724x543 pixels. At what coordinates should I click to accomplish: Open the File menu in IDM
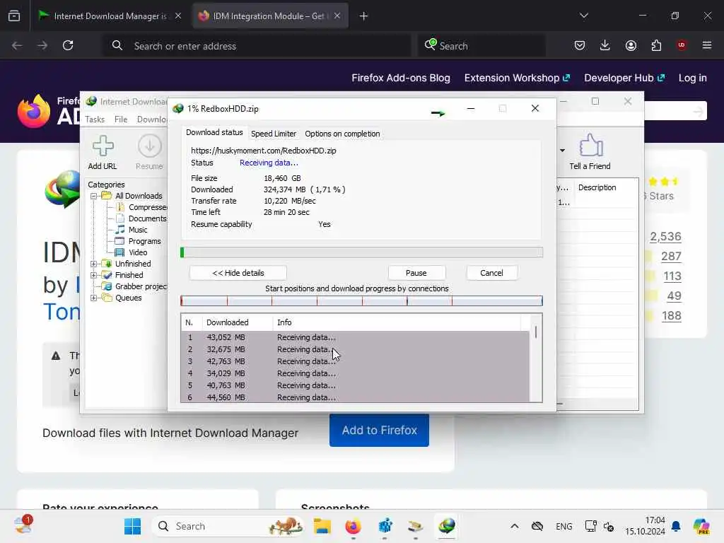[120, 119]
